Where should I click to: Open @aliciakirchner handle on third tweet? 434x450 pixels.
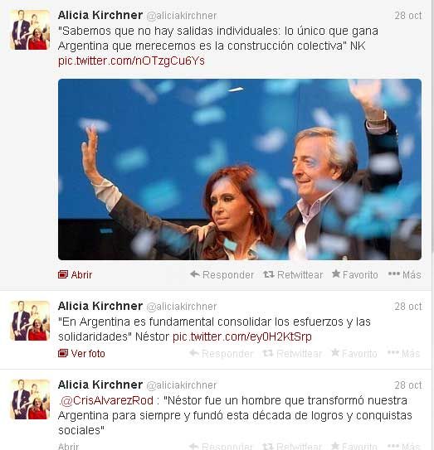(x=182, y=385)
